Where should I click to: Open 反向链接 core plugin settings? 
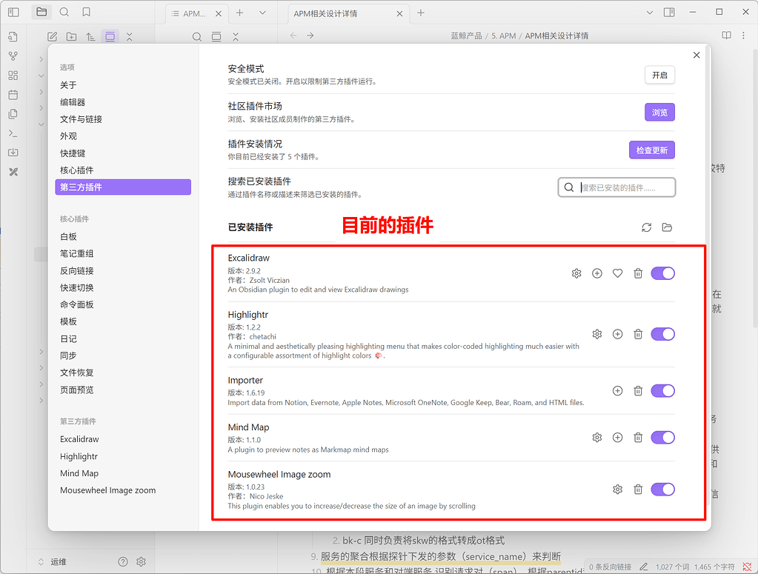123,270
